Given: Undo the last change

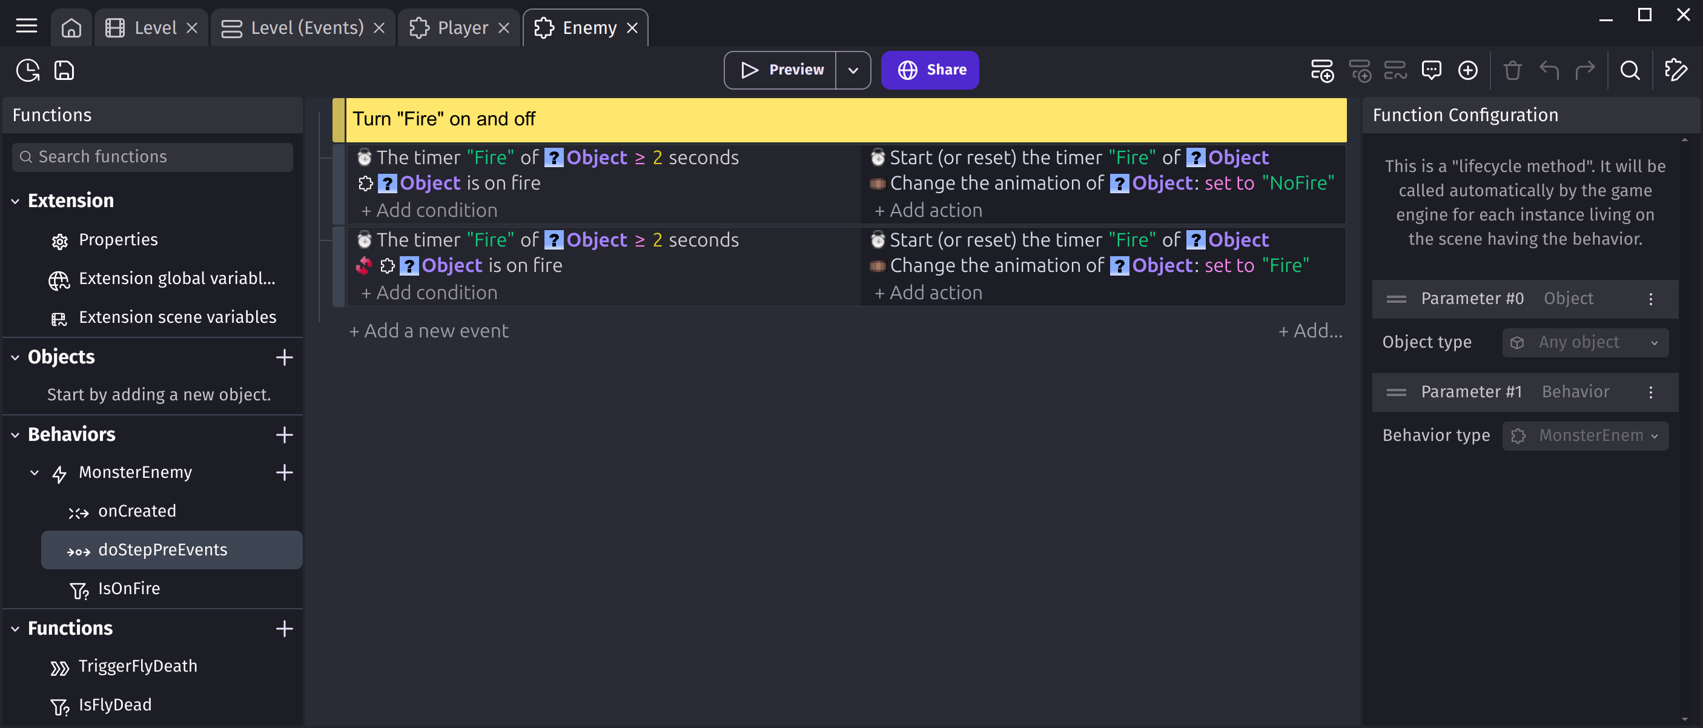Looking at the screenshot, I should pos(1549,70).
